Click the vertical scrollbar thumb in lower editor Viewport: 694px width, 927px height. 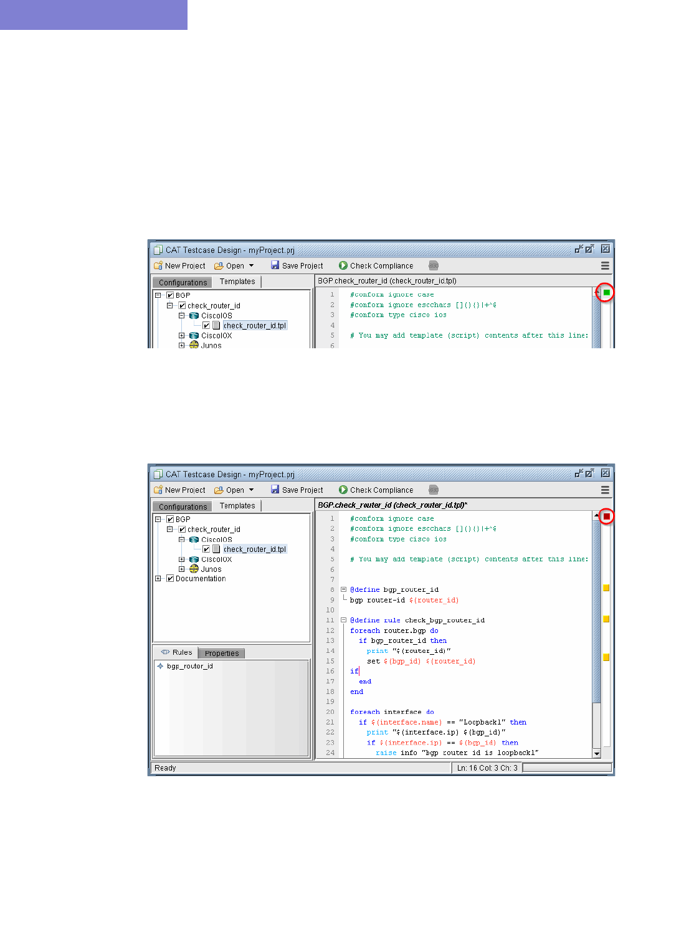[x=597, y=612]
